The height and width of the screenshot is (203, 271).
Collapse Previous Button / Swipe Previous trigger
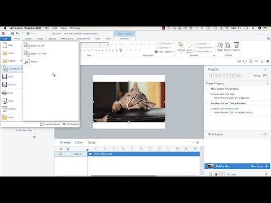click(x=207, y=103)
